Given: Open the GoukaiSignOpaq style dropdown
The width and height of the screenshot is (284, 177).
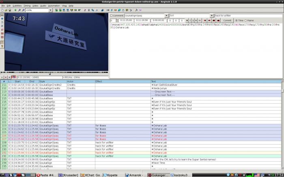Looking at the screenshot, I should point(166,16).
